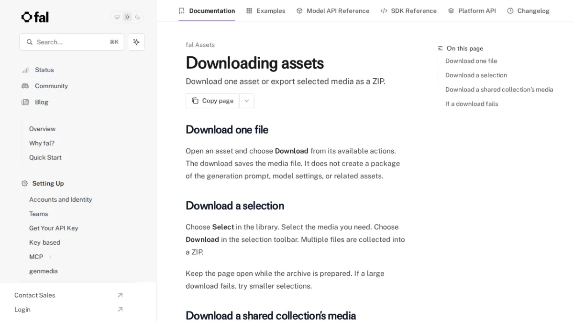Click the Setting Up gear icon
This screenshot has height=322, width=574.
click(25, 183)
